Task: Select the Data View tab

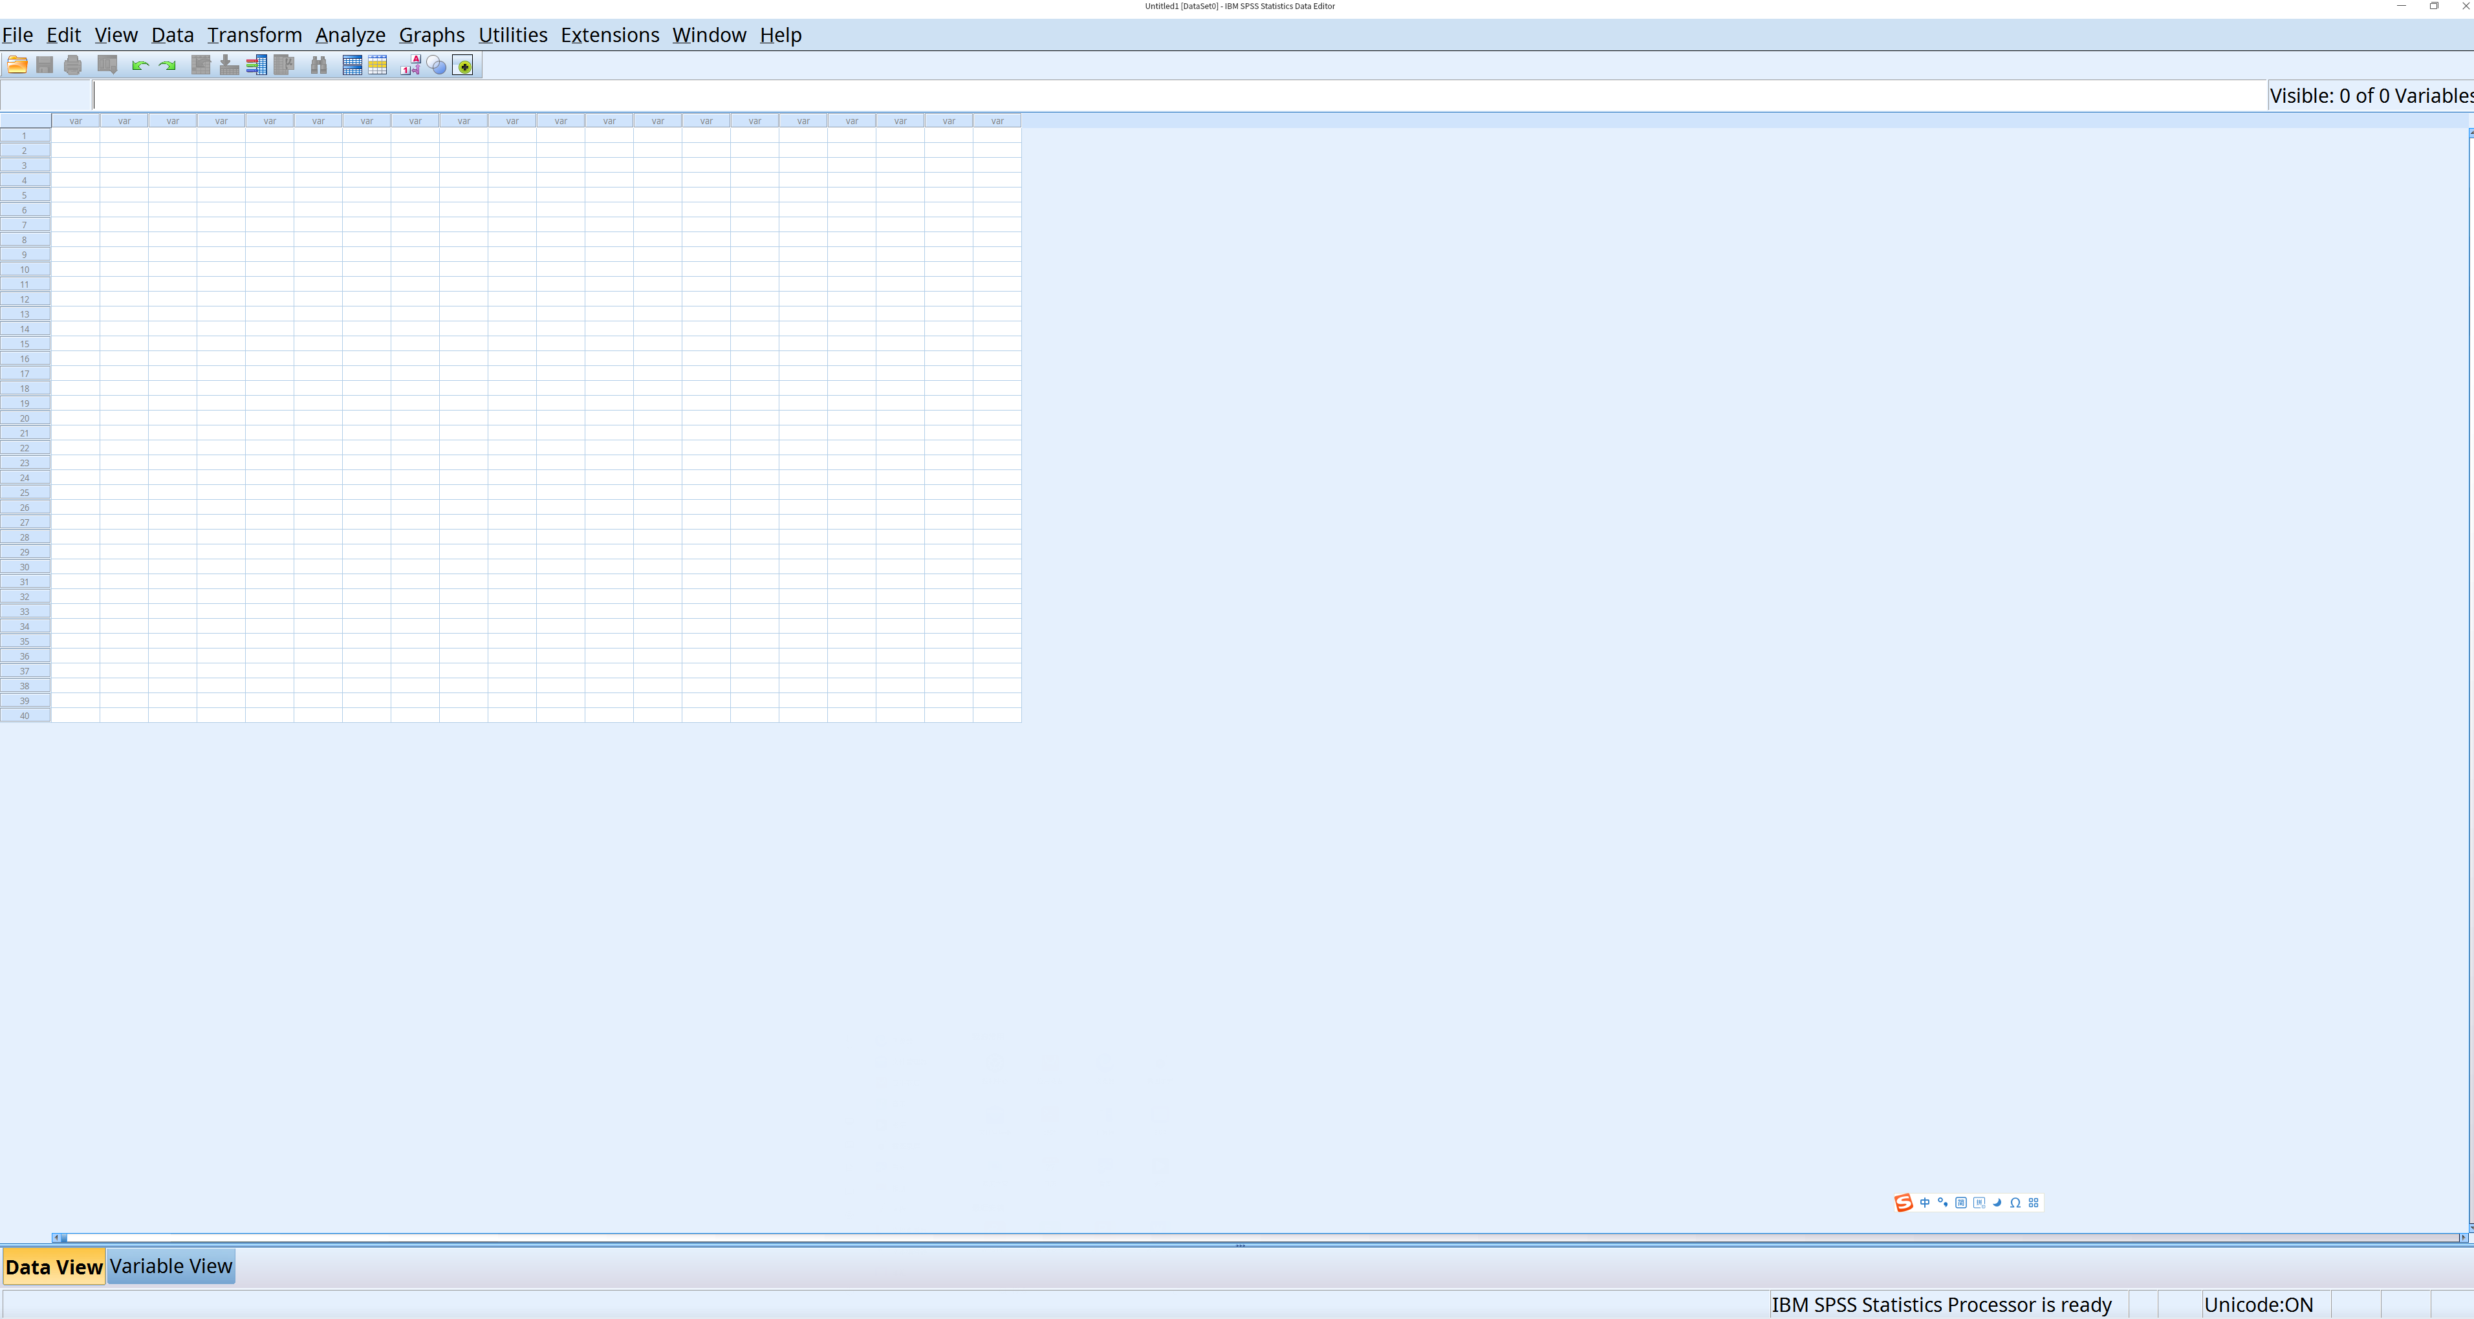Action: coord(54,1266)
